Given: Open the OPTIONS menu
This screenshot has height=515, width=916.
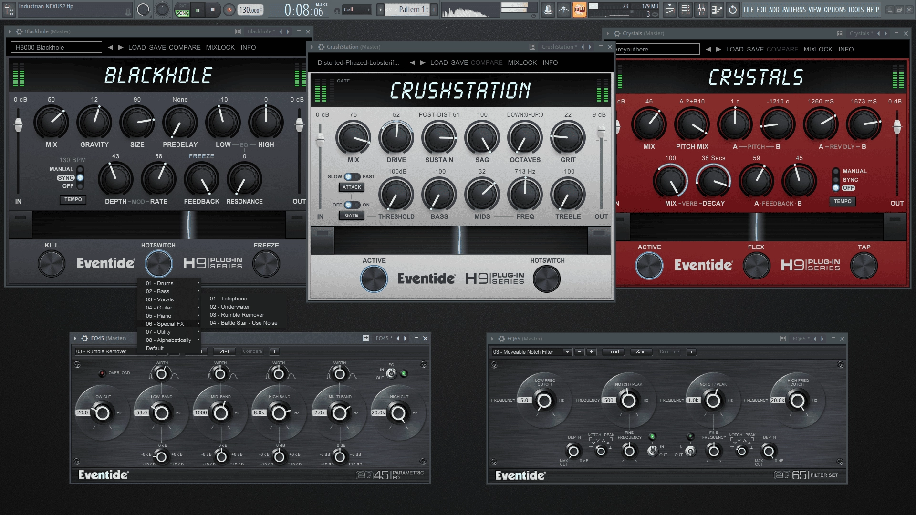Looking at the screenshot, I should point(834,10).
